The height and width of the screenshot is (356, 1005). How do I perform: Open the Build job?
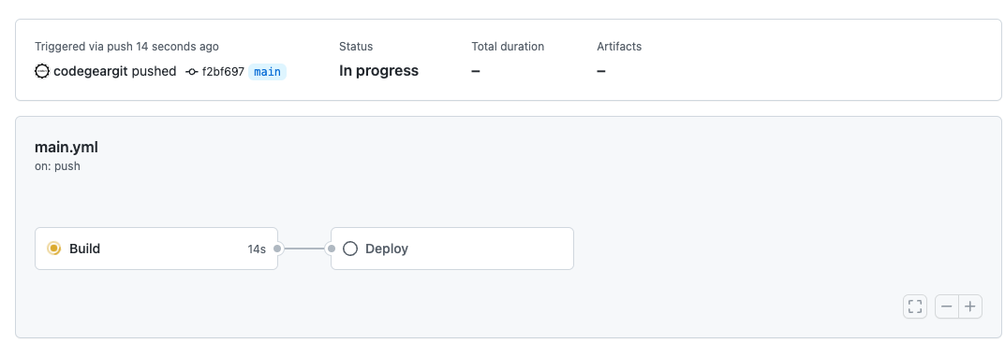(156, 249)
